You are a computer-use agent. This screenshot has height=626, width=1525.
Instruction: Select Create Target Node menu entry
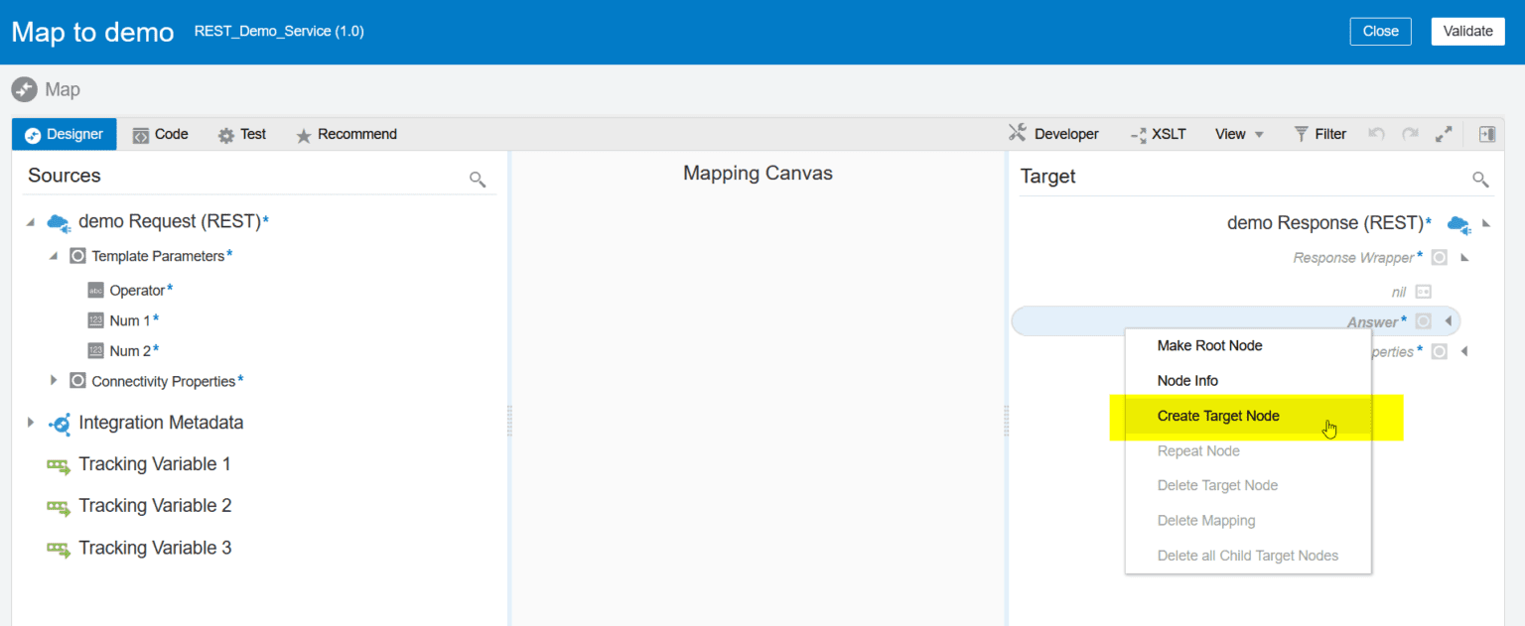1218,416
